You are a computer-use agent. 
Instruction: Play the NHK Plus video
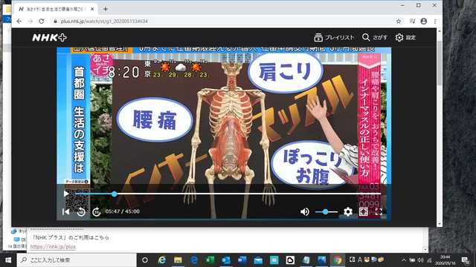66,194
